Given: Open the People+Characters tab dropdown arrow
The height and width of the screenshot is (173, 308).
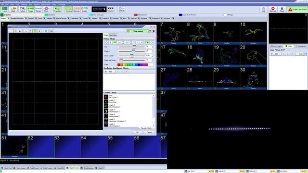Looking at the screenshot, I should pyautogui.click(x=26, y=18).
